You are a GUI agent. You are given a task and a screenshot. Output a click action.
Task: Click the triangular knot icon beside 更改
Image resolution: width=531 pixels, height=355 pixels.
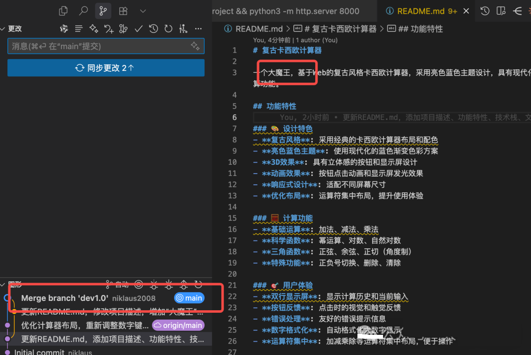[63, 29]
